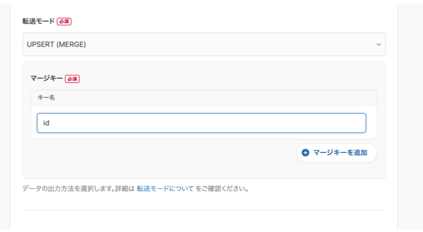Open the 転送モードについて link
Image resolution: width=423 pixels, height=232 pixels.
pos(165,189)
